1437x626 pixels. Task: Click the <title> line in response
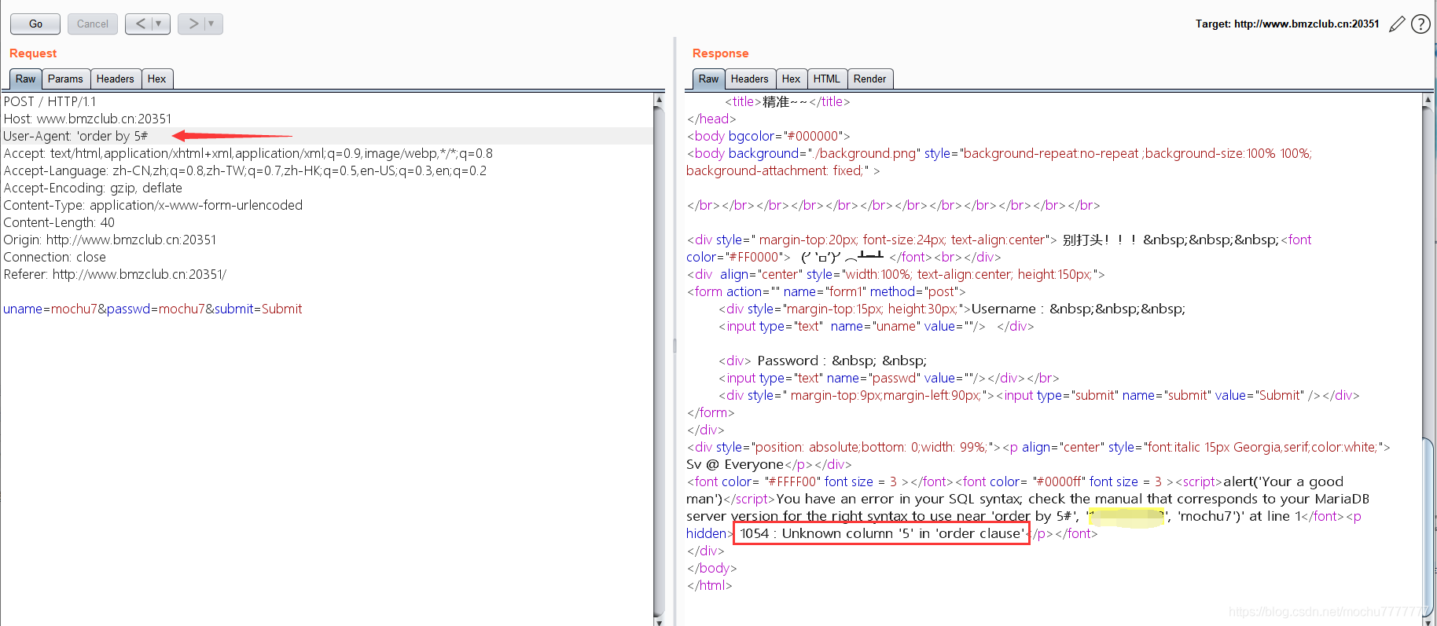[787, 102]
